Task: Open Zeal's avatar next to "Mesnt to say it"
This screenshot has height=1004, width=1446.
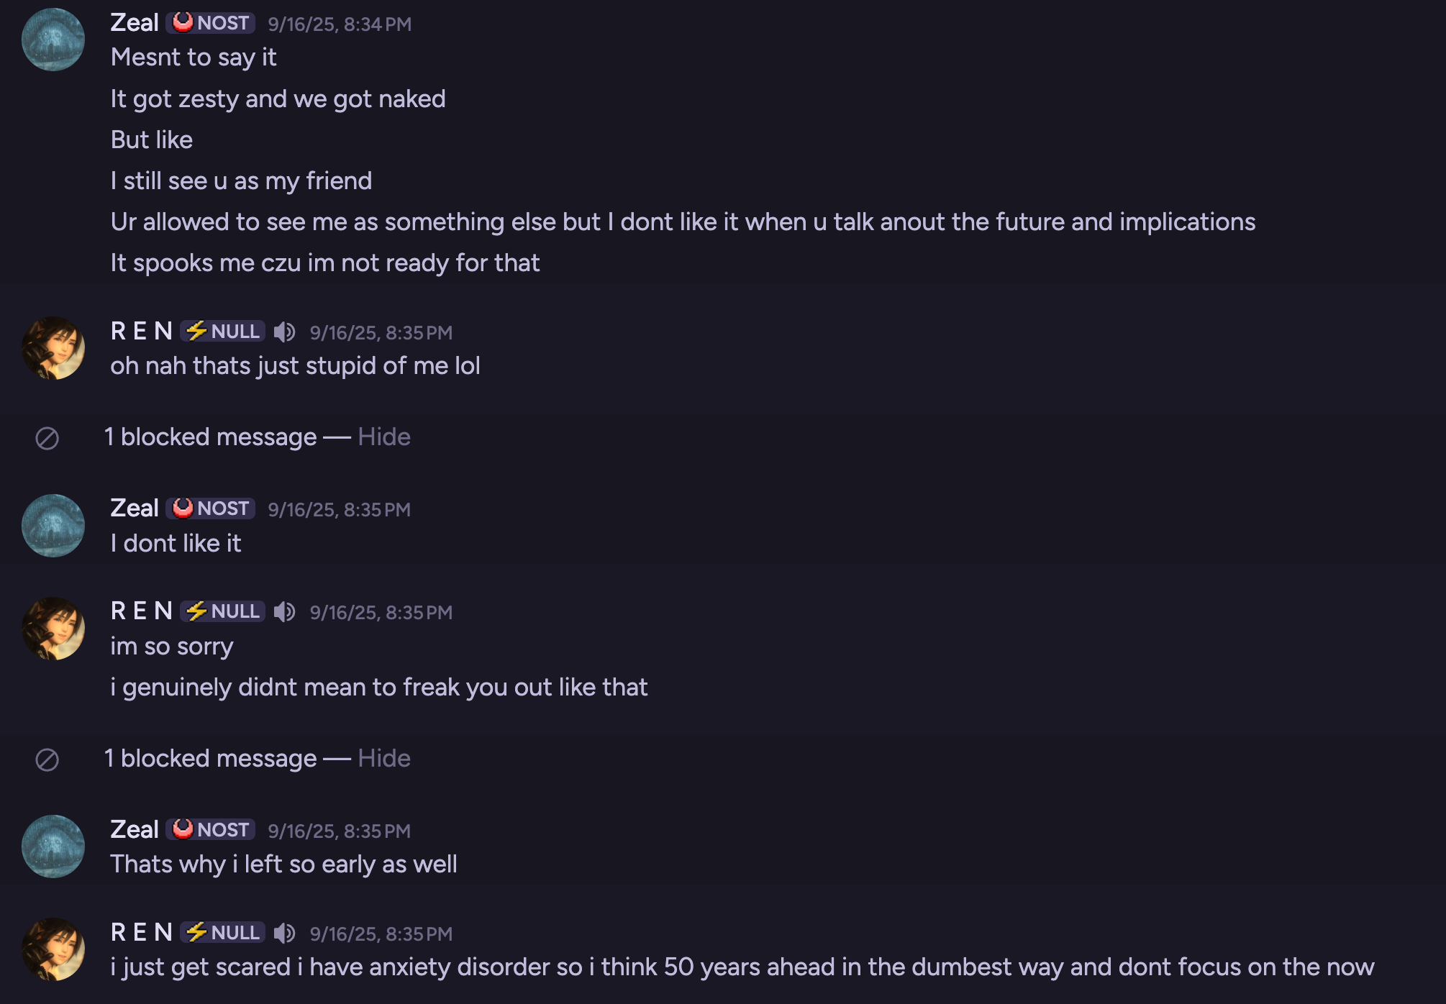Action: [x=53, y=40]
